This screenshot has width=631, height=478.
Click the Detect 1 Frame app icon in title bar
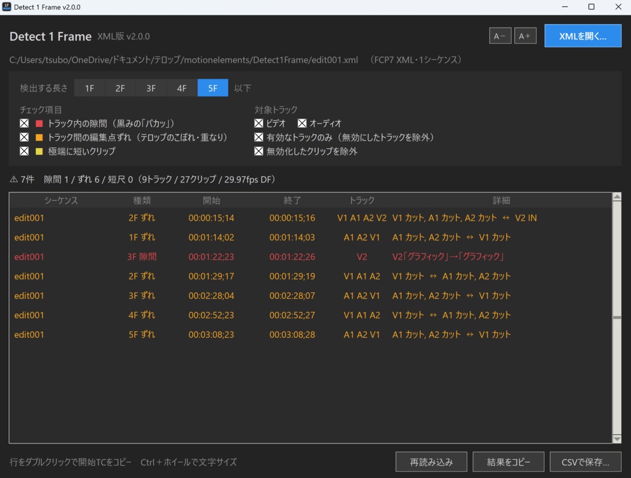click(x=6, y=7)
